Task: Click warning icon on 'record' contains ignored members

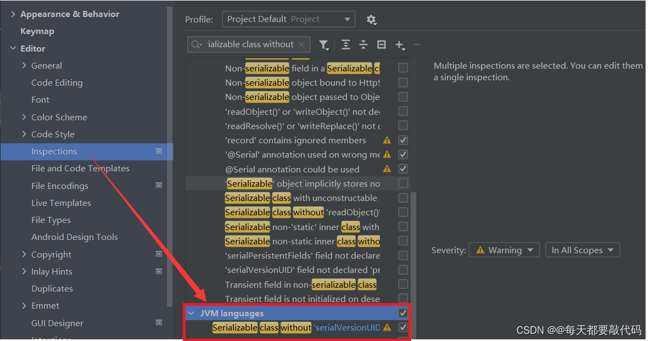Action: [387, 140]
